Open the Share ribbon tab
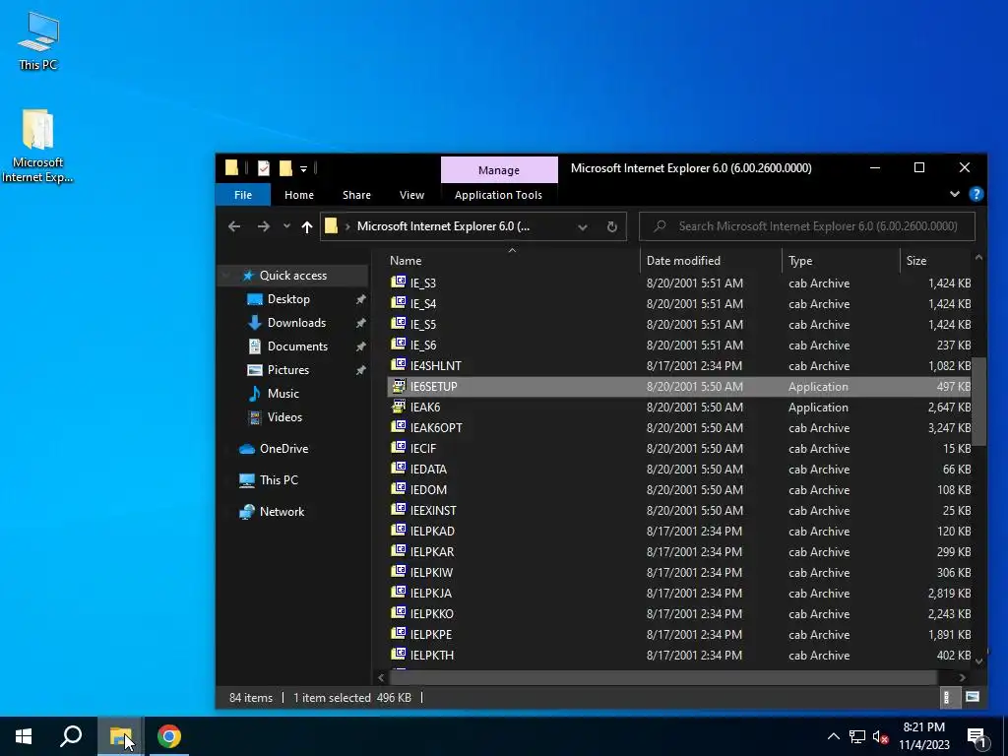1008x756 pixels. [356, 195]
